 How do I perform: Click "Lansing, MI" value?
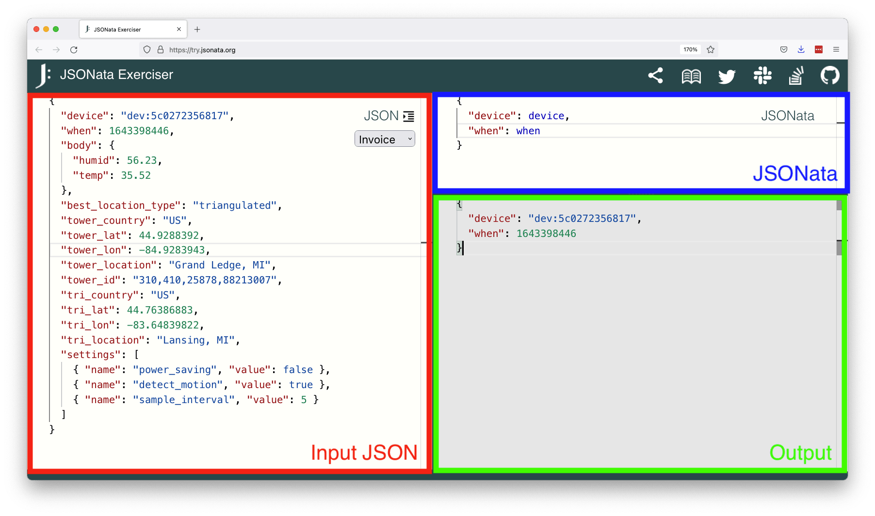coord(195,340)
